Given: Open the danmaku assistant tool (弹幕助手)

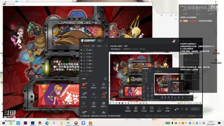Looking at the screenshot, I should [x=84, y=86].
